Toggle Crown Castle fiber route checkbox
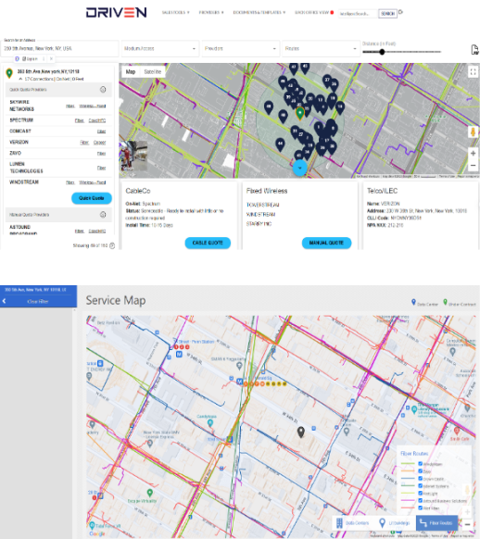The height and width of the screenshot is (539, 480). 420,478
